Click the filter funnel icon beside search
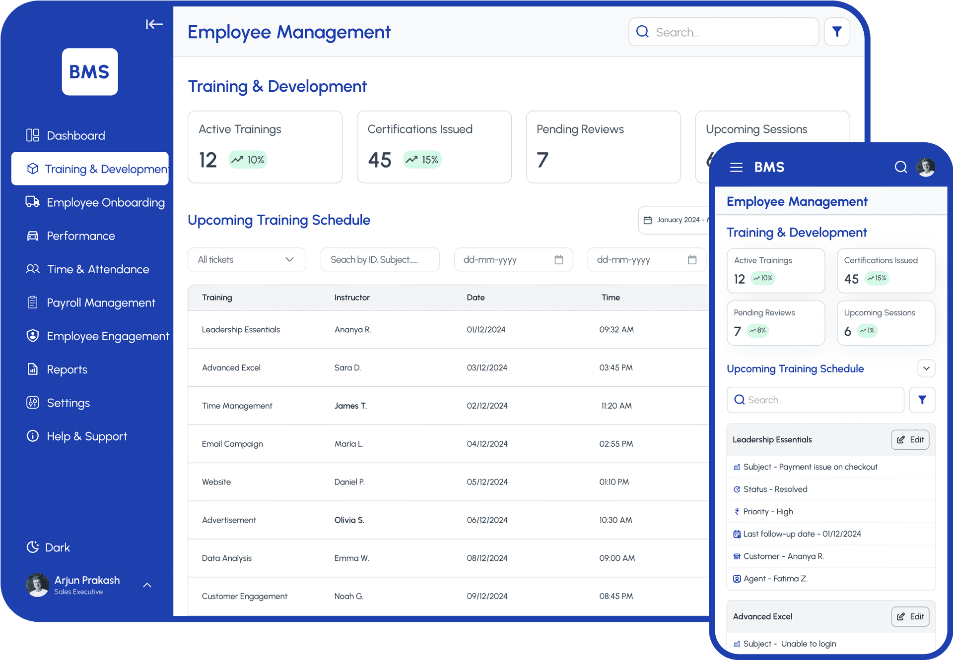 pos(837,31)
